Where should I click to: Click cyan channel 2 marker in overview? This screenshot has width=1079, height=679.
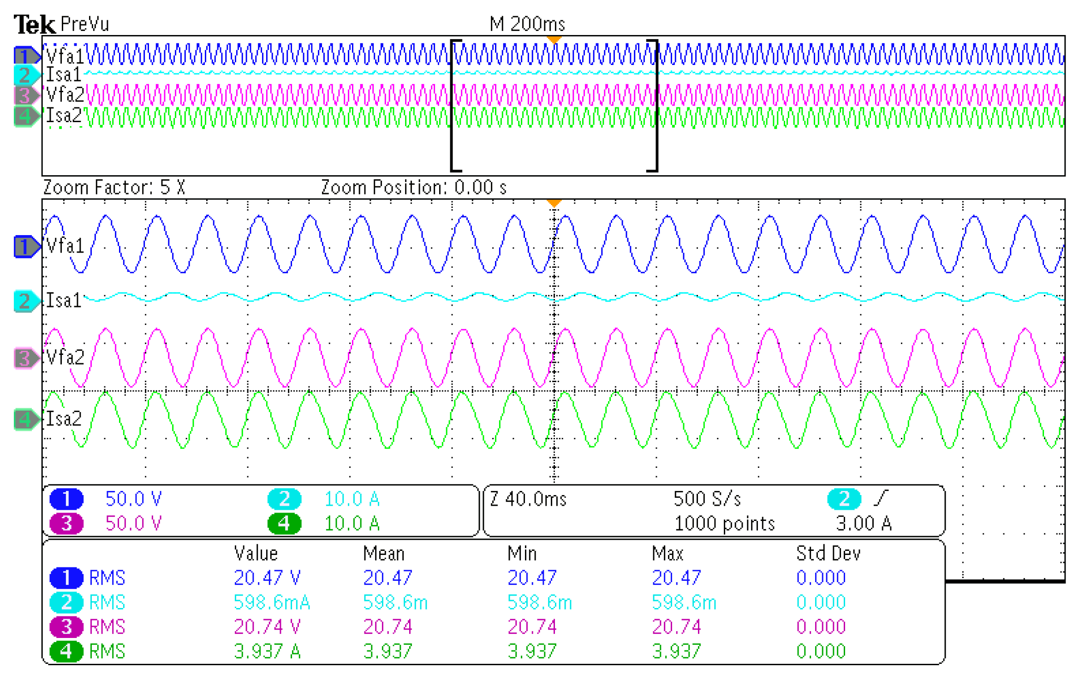click(24, 75)
